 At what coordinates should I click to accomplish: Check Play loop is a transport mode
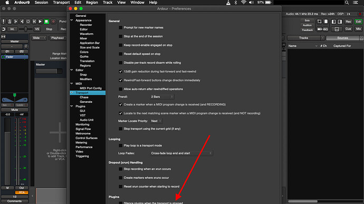pos(120,145)
